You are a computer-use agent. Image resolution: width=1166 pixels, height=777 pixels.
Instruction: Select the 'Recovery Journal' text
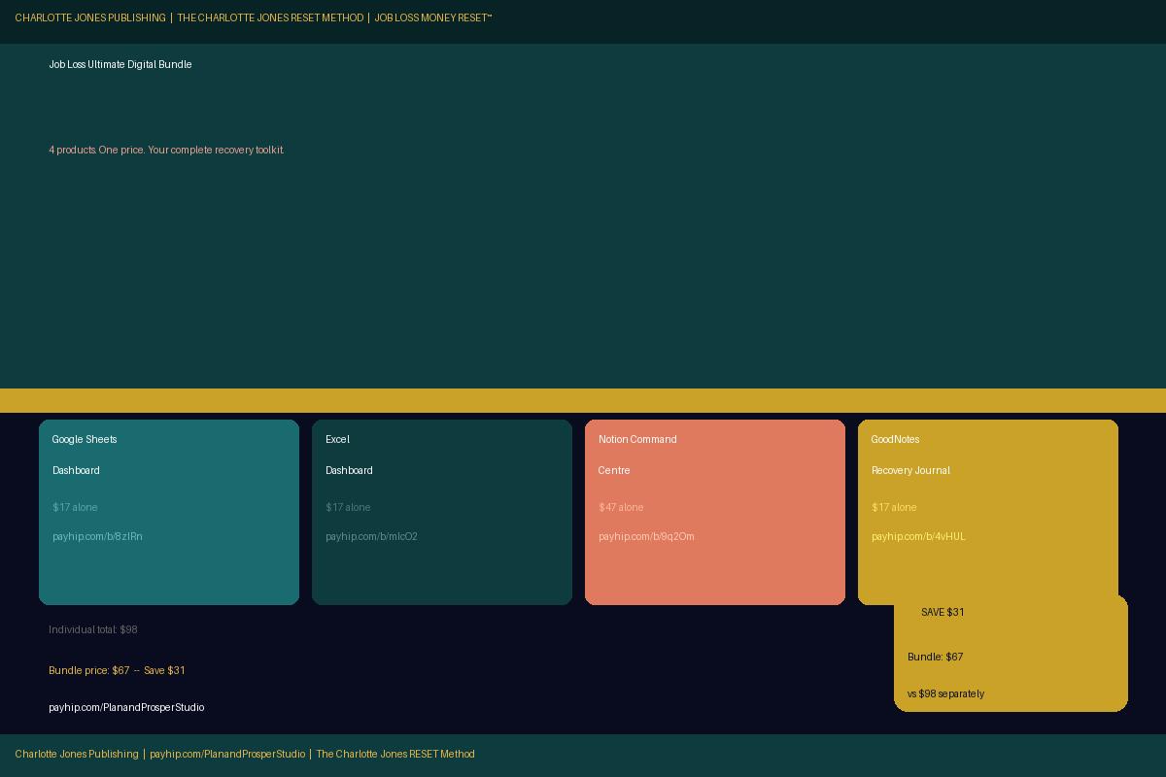click(x=910, y=470)
